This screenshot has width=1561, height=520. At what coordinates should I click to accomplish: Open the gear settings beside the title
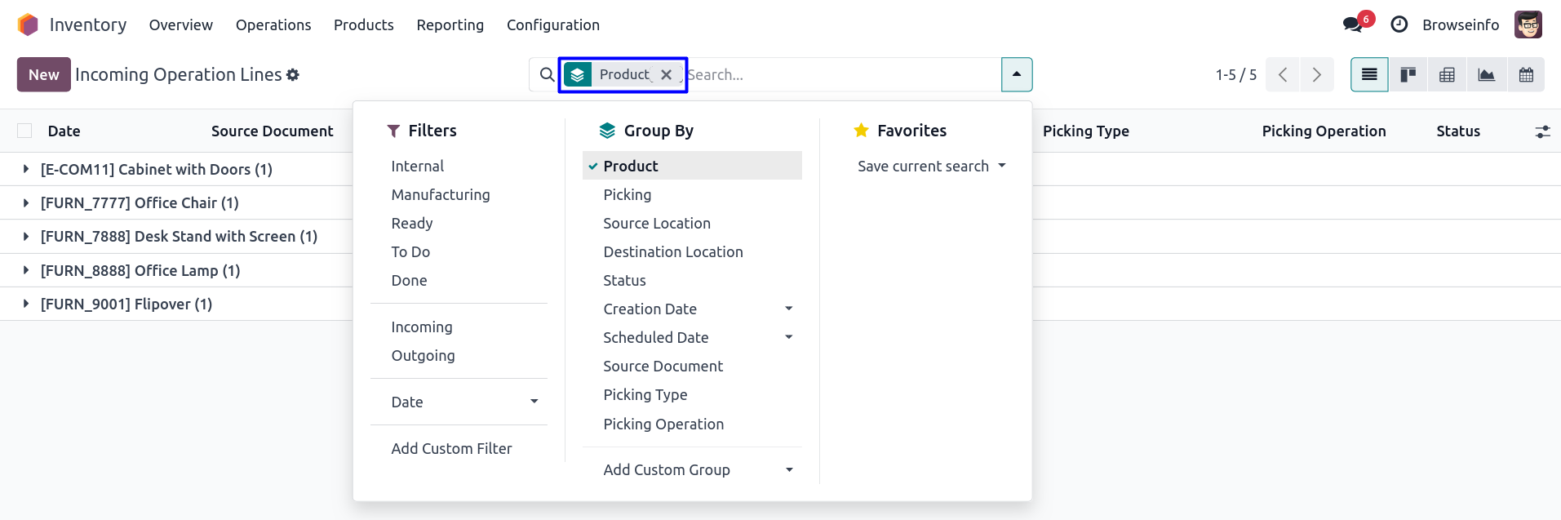point(293,75)
